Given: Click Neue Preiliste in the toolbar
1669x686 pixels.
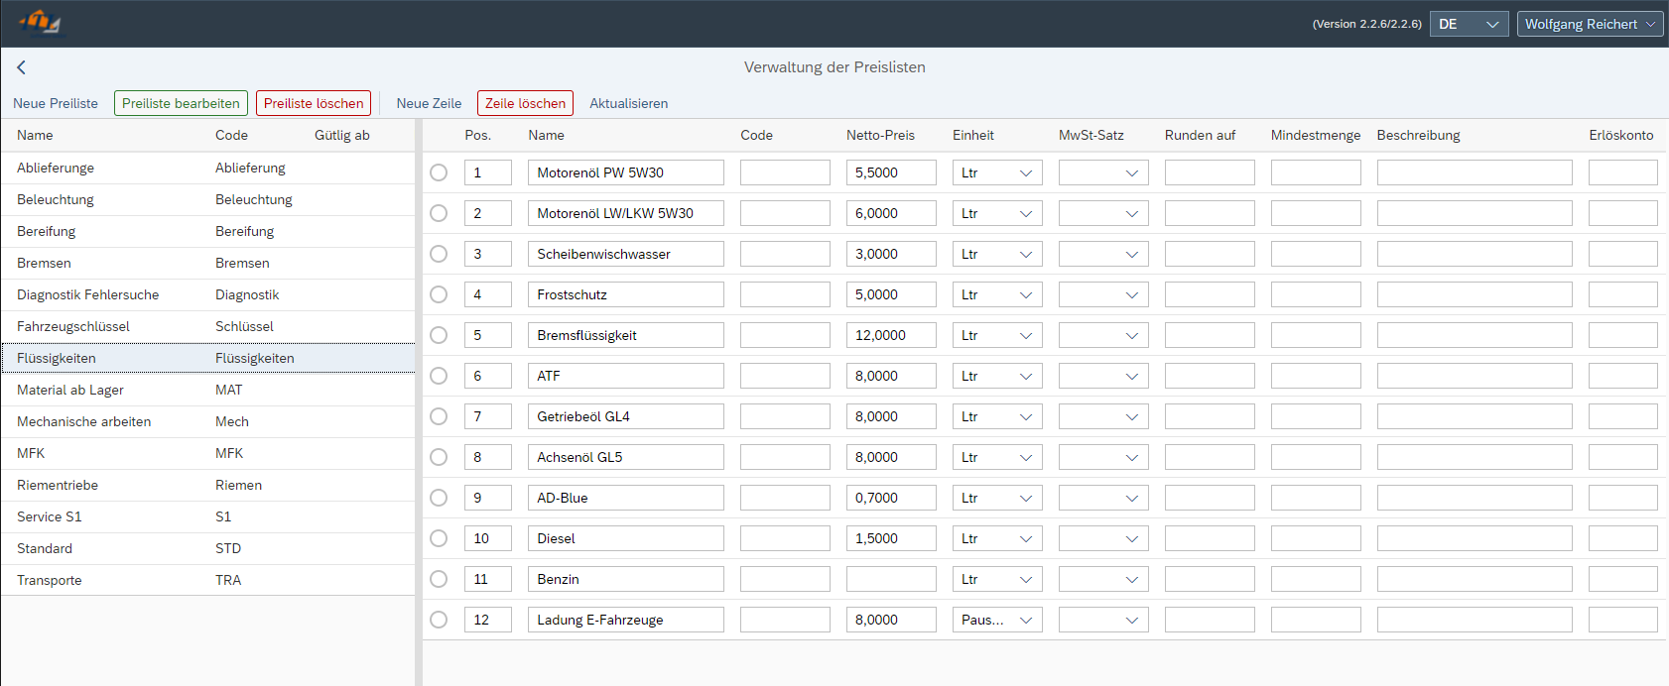Looking at the screenshot, I should [56, 103].
